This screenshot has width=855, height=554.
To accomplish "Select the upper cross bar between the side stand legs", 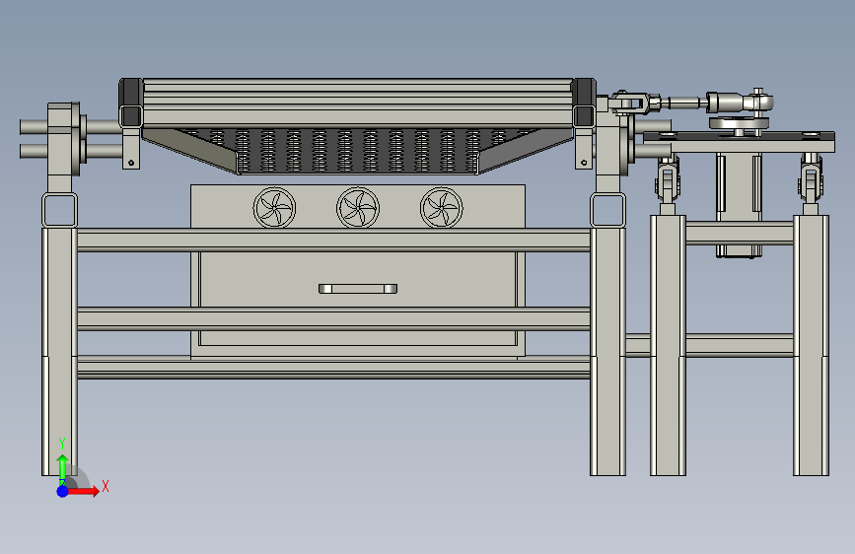I will (740, 233).
